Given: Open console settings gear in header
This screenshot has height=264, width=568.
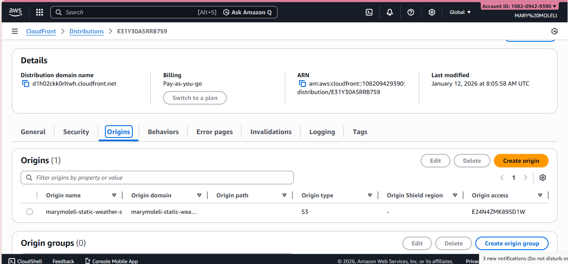Looking at the screenshot, I should point(432,12).
